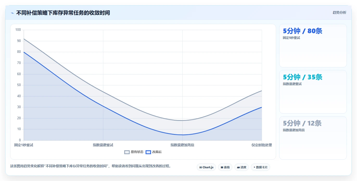Click the 固定1秒重试 card caption
This screenshot has height=181, width=357.
click(x=291, y=38)
